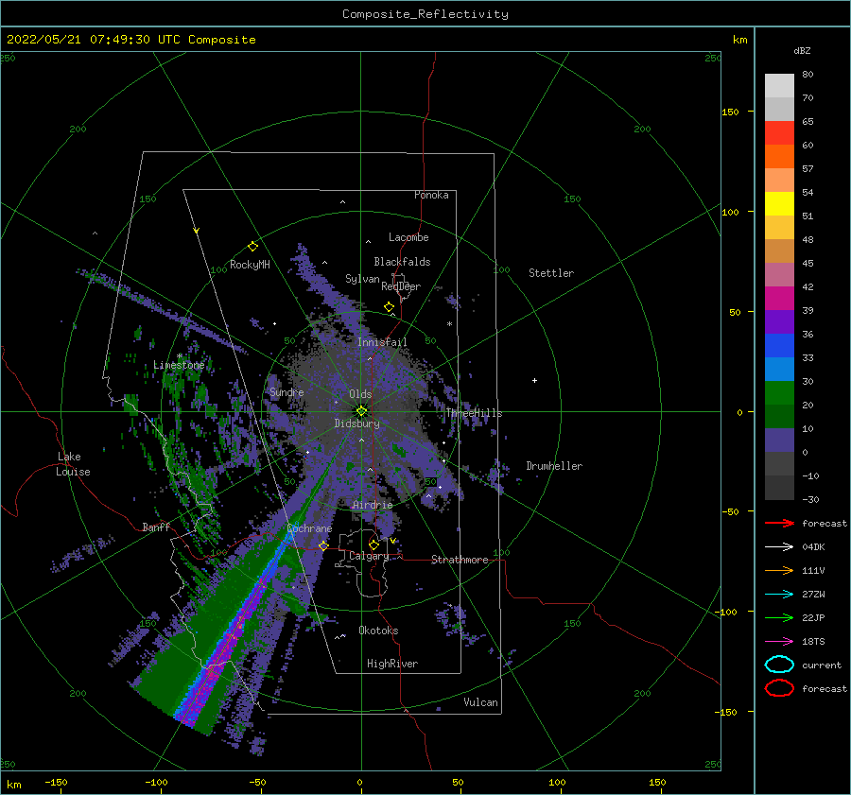Click the magenta 18TS arrow icon

[779, 642]
